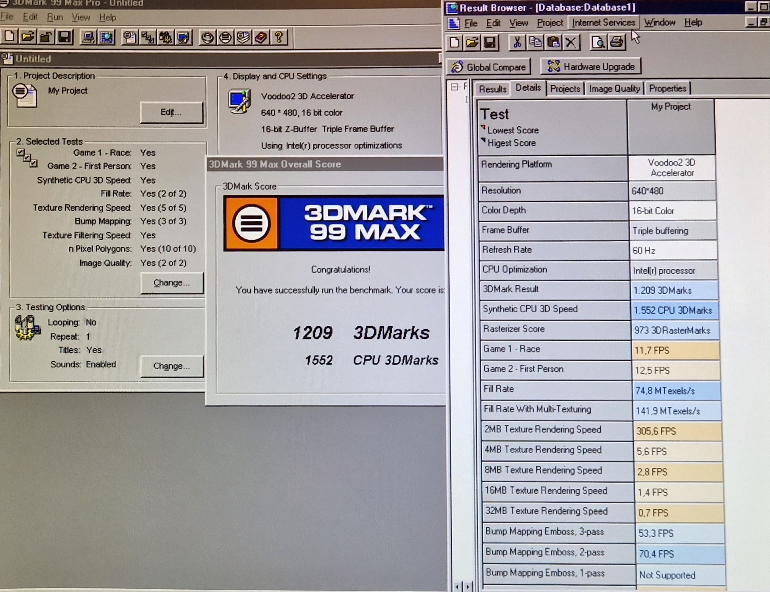Screen dimensions: 770x592
Task: Click the Paste clipboard icon in Result Browser
Action: click(x=553, y=42)
